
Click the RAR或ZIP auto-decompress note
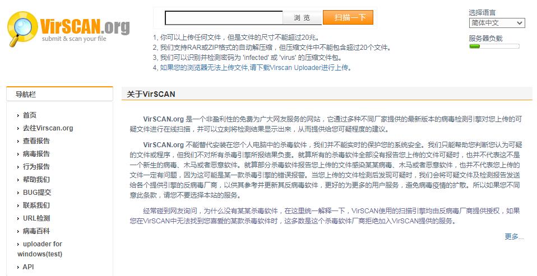[x=272, y=48]
